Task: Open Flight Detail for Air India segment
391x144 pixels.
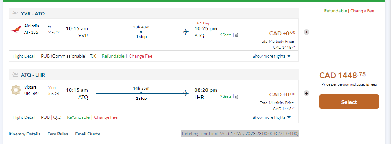Action: click(x=24, y=56)
